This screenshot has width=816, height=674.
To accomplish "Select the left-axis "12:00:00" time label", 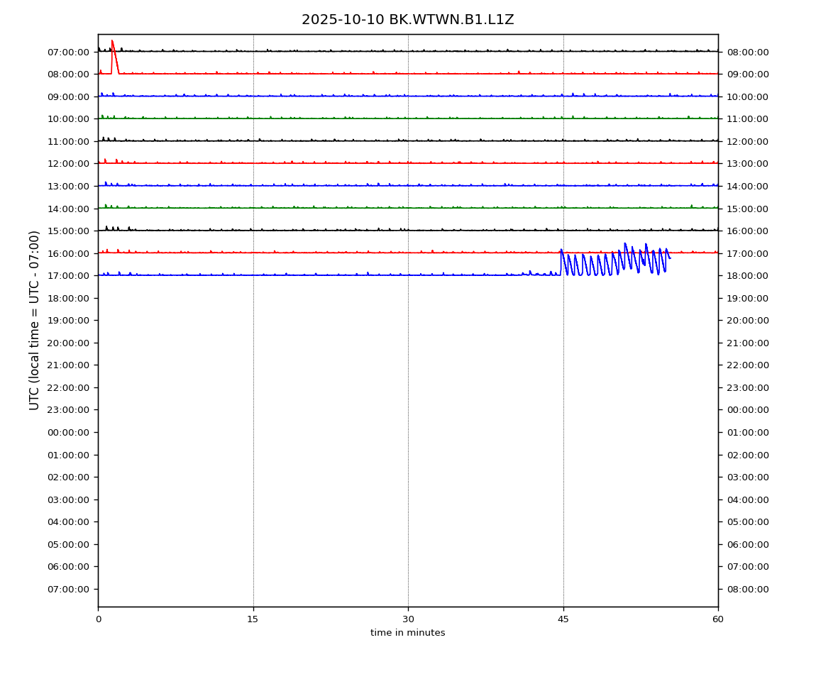I will [x=68, y=164].
